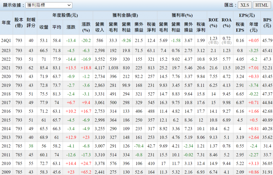Image resolution: width=273 pixels, height=175 pixels.
Task: Click the 平均 price column header
Action: pyautogui.click(x=56, y=27)
